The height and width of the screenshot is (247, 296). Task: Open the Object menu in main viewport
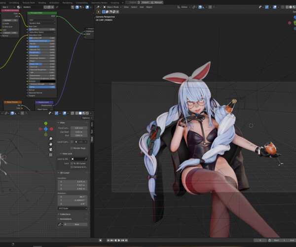pos(149,7)
